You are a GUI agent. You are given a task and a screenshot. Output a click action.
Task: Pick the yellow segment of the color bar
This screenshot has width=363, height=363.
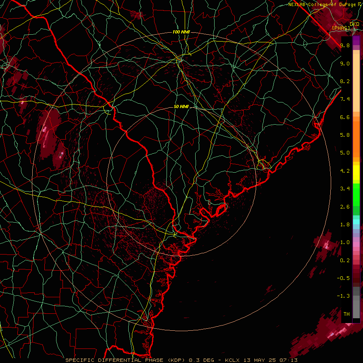pos(356,173)
